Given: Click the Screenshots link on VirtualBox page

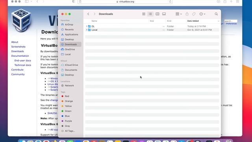Looking at the screenshot, I should point(19,47).
